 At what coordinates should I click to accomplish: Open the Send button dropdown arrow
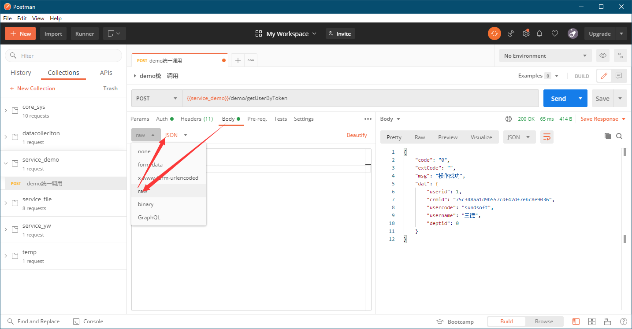pos(580,98)
